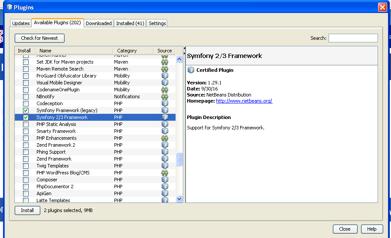Uncheck Symfony Framework (legacy) install checkbox
The image size is (391, 238).
click(26, 110)
